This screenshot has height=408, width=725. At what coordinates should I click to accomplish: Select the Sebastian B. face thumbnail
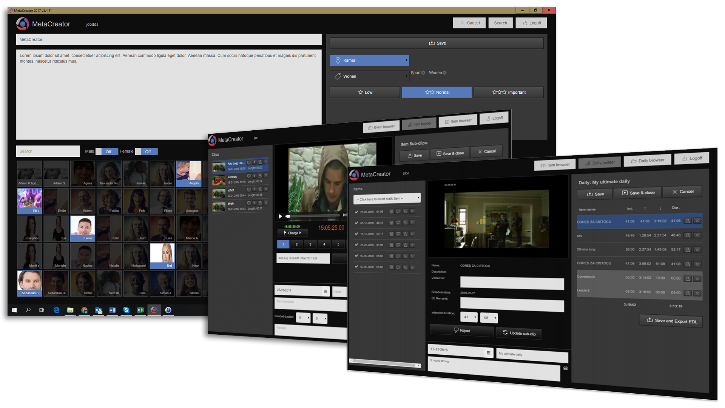[30, 283]
